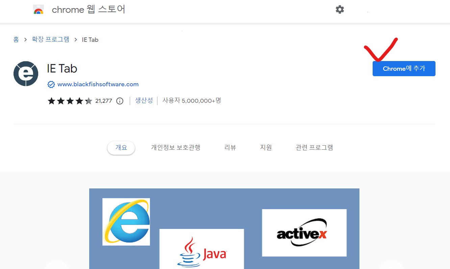Screen dimensions: 450x269
Task: Select the '개요' tab
Action: pyautogui.click(x=121, y=148)
